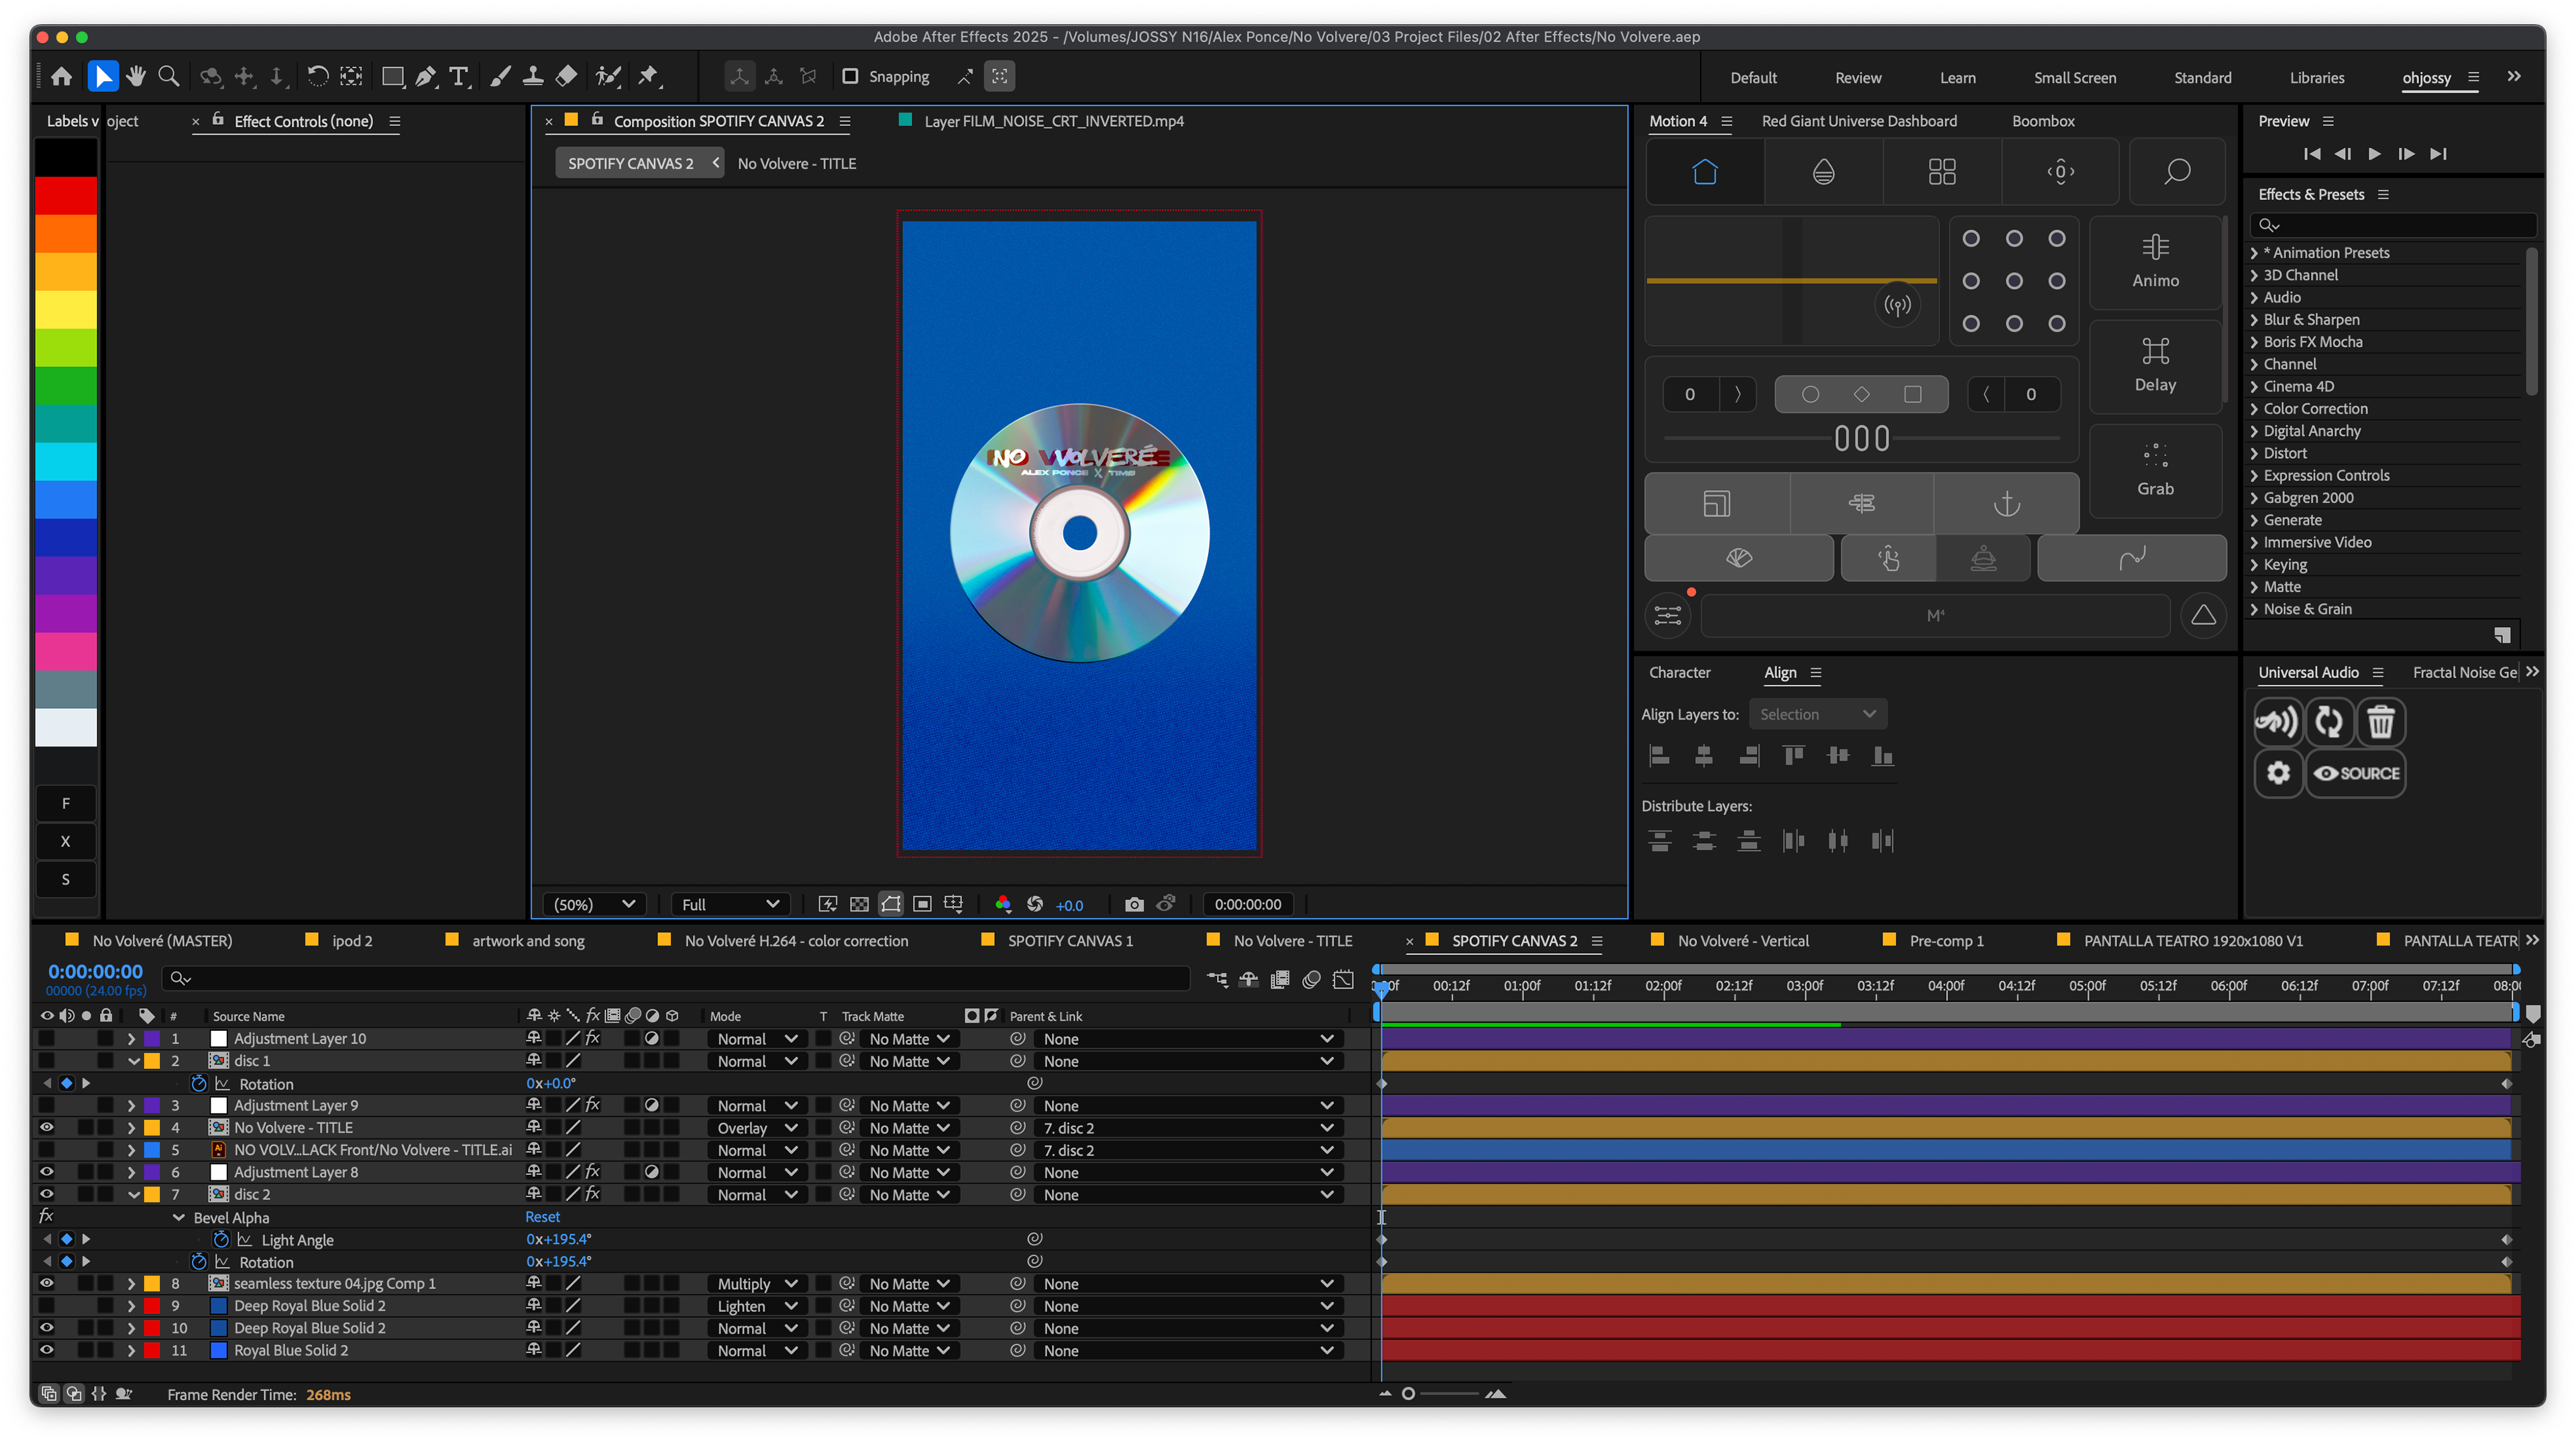Click the trash icon in Universal Audio
The height and width of the screenshot is (1442, 2576).
tap(2380, 721)
